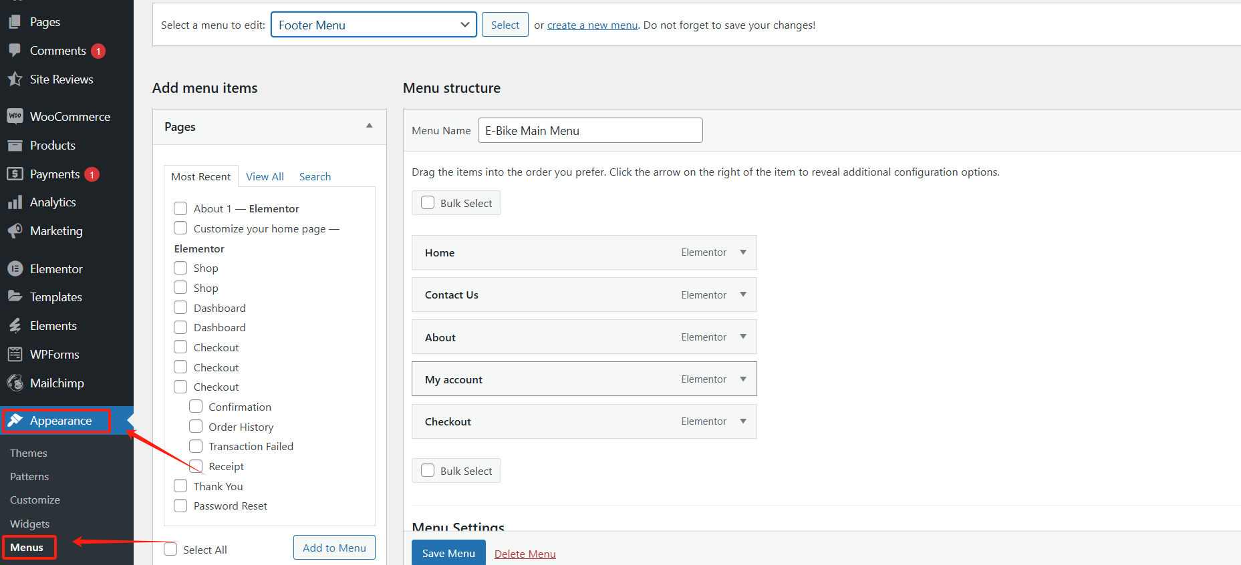
Task: Tick the Order History checkbox
Action: (196, 426)
